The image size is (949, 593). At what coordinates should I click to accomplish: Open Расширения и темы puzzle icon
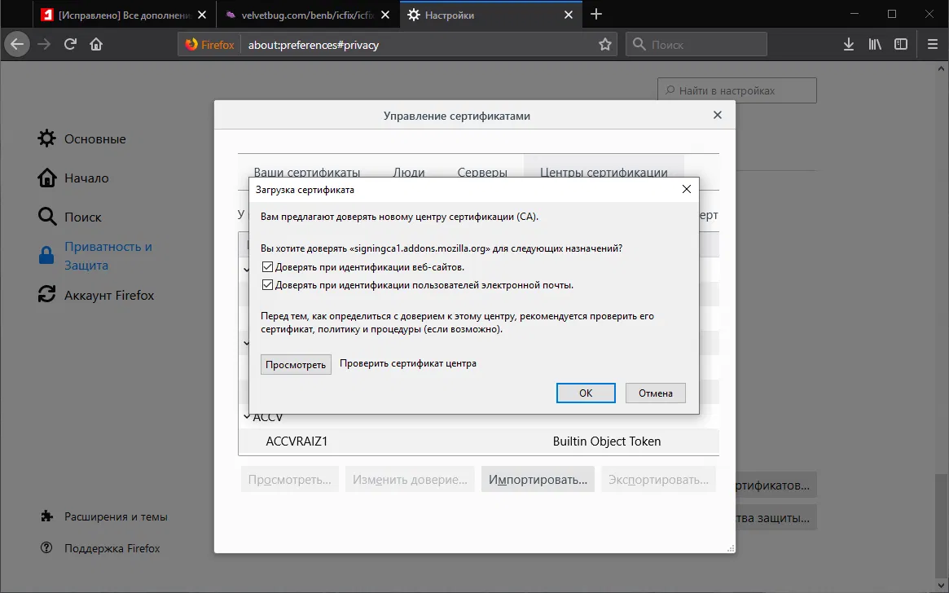pyautogui.click(x=46, y=516)
